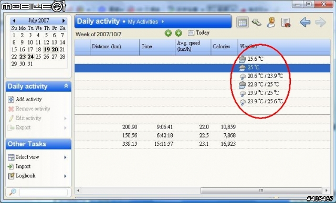Collapse the Daily activity sidebar panel
The height and width of the screenshot is (203, 336).
[x=66, y=86]
